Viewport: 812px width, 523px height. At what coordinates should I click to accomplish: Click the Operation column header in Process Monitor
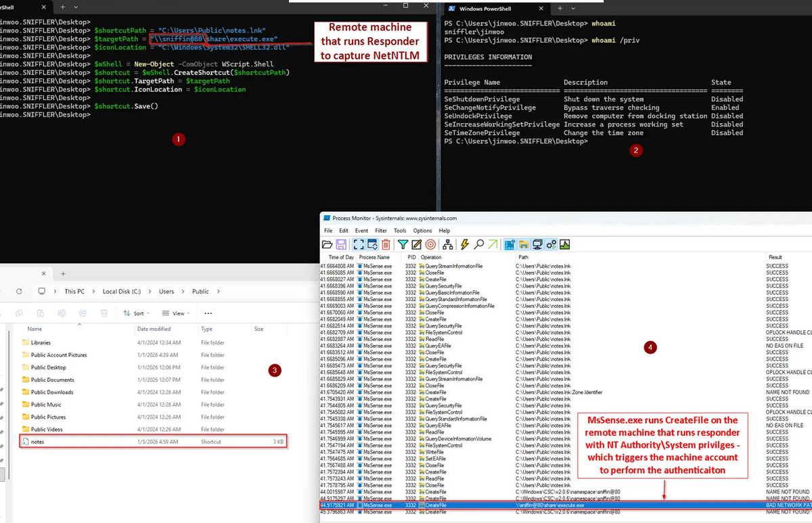point(432,257)
